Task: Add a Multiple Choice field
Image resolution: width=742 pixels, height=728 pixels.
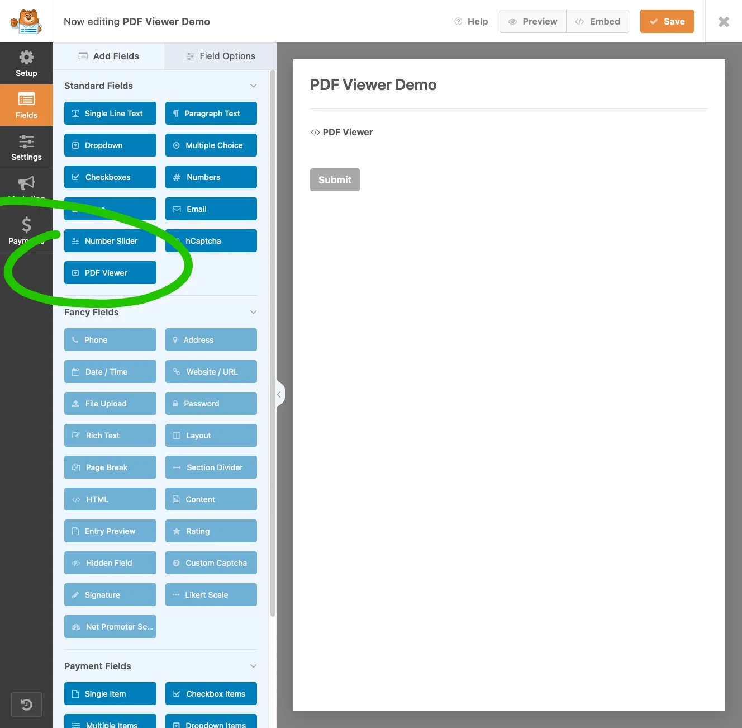Action: pos(211,145)
